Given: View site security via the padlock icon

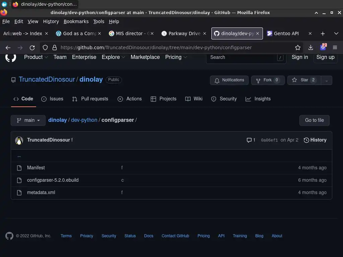Looking at the screenshot, I should pyautogui.click(x=55, y=48).
